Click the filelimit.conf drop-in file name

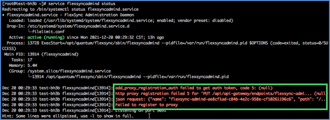point(49,32)
